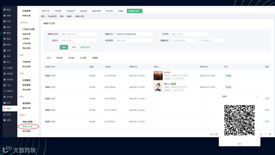The image size is (275, 155).
Task: Collapse the 订单有礼 menu group
Action: point(36,23)
